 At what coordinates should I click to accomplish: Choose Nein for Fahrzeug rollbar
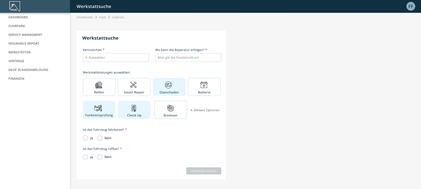[100, 157]
